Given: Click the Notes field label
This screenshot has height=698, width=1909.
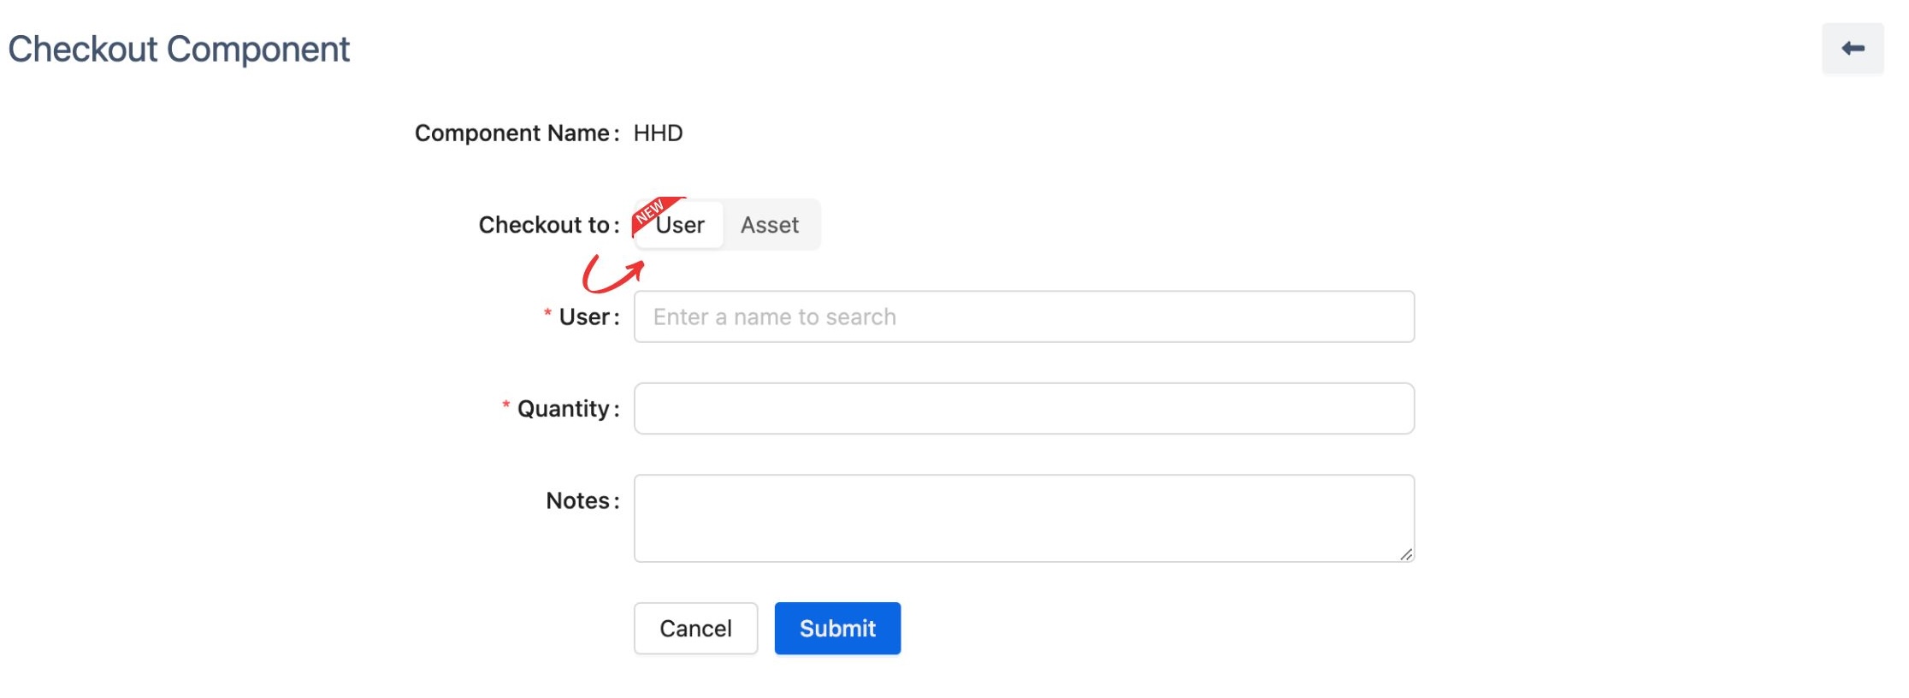Looking at the screenshot, I should coord(578,500).
